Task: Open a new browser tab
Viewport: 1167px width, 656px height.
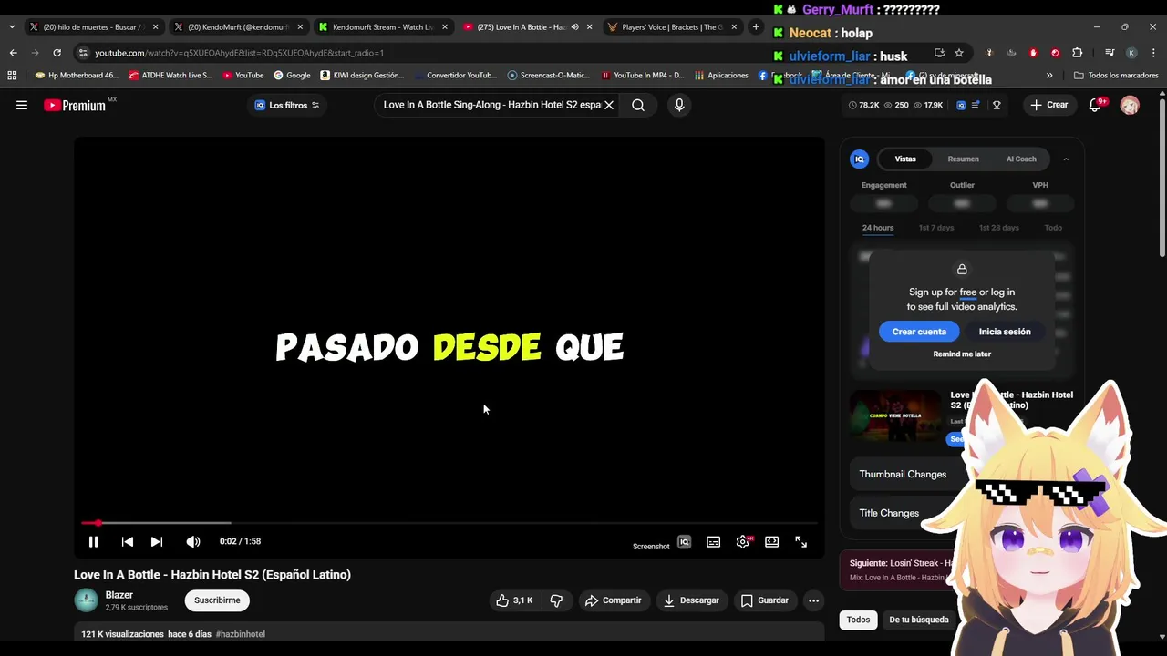Action: pyautogui.click(x=756, y=27)
